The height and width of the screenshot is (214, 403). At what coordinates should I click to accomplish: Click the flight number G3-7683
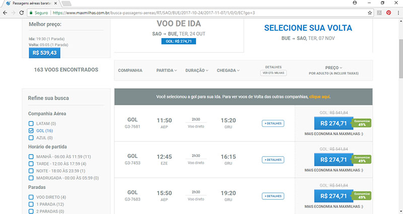[x=132, y=199]
